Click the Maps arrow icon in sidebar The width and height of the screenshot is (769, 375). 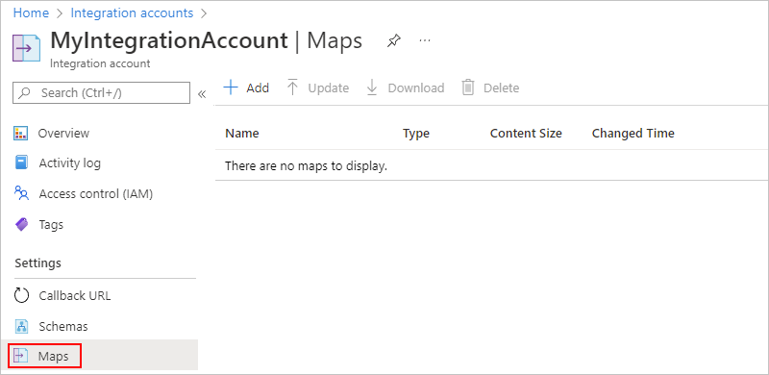[21, 357]
